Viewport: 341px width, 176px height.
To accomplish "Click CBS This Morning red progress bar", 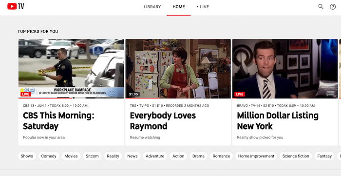I will point(45,98).
